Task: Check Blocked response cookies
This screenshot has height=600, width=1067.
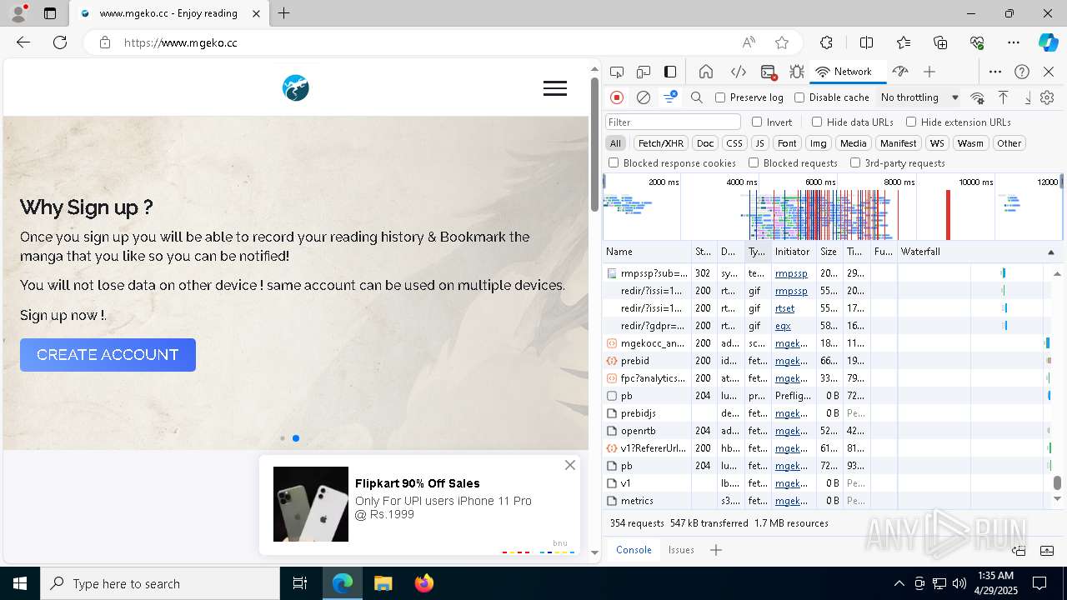Action: pos(614,163)
